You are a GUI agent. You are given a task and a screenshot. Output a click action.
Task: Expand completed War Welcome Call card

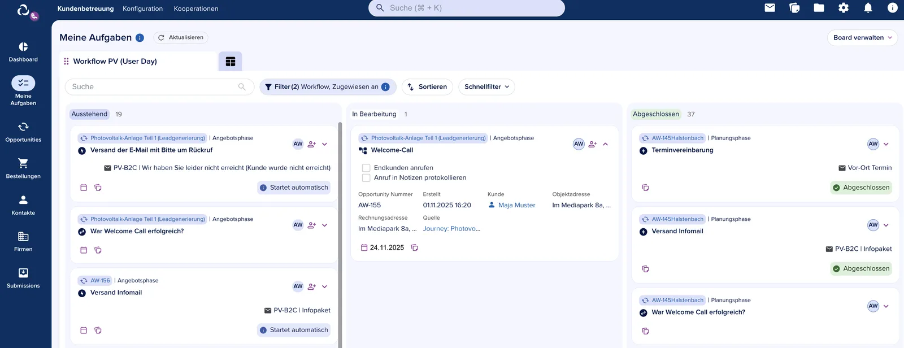pos(886,306)
